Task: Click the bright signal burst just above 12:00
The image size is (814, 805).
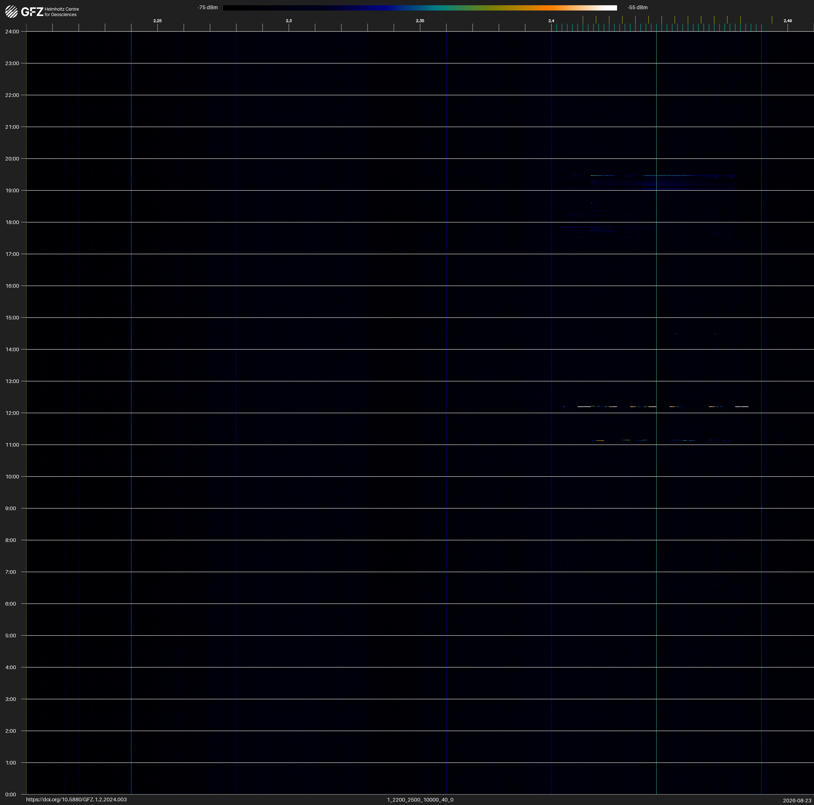Action: point(656,407)
